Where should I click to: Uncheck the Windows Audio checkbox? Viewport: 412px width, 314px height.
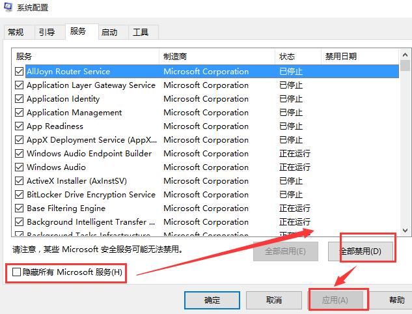point(19,167)
